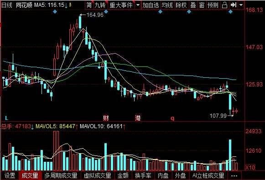This screenshot has width=265, height=180.
Task: Switch to the 多周期成交量 tab
Action: coord(61,175)
